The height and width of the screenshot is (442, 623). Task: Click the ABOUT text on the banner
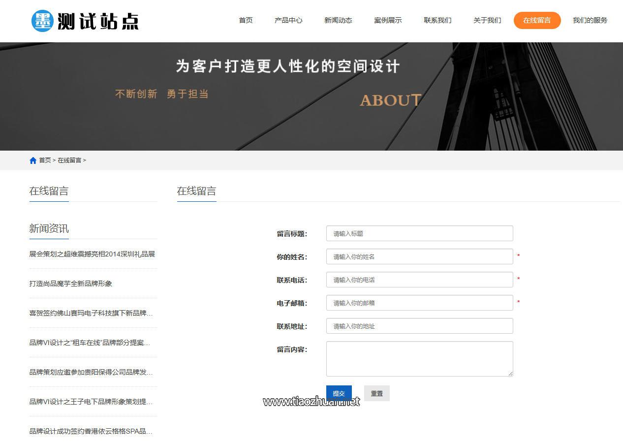(391, 100)
